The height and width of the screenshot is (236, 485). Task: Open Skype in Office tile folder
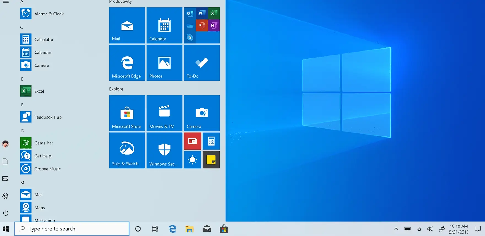(190, 37)
